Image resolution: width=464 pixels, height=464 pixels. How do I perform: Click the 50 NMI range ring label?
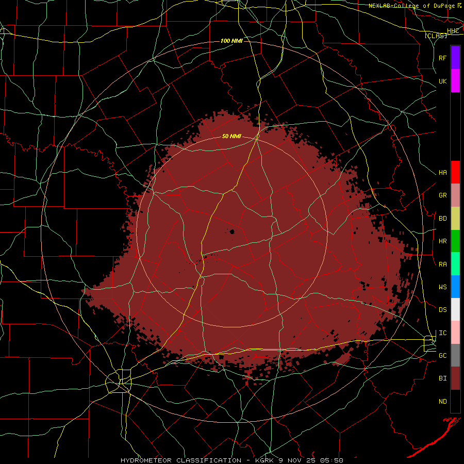tap(231, 136)
